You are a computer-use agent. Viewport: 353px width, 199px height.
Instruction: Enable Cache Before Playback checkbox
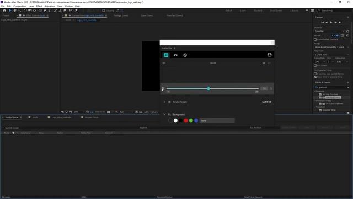click(315, 39)
